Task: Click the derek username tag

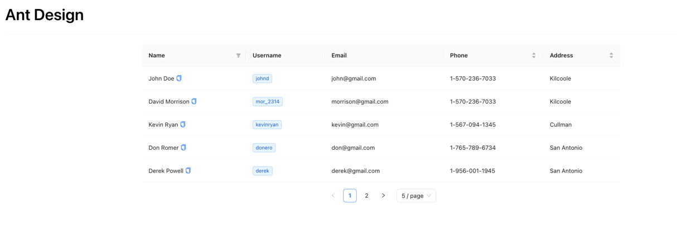Action: pos(262,171)
